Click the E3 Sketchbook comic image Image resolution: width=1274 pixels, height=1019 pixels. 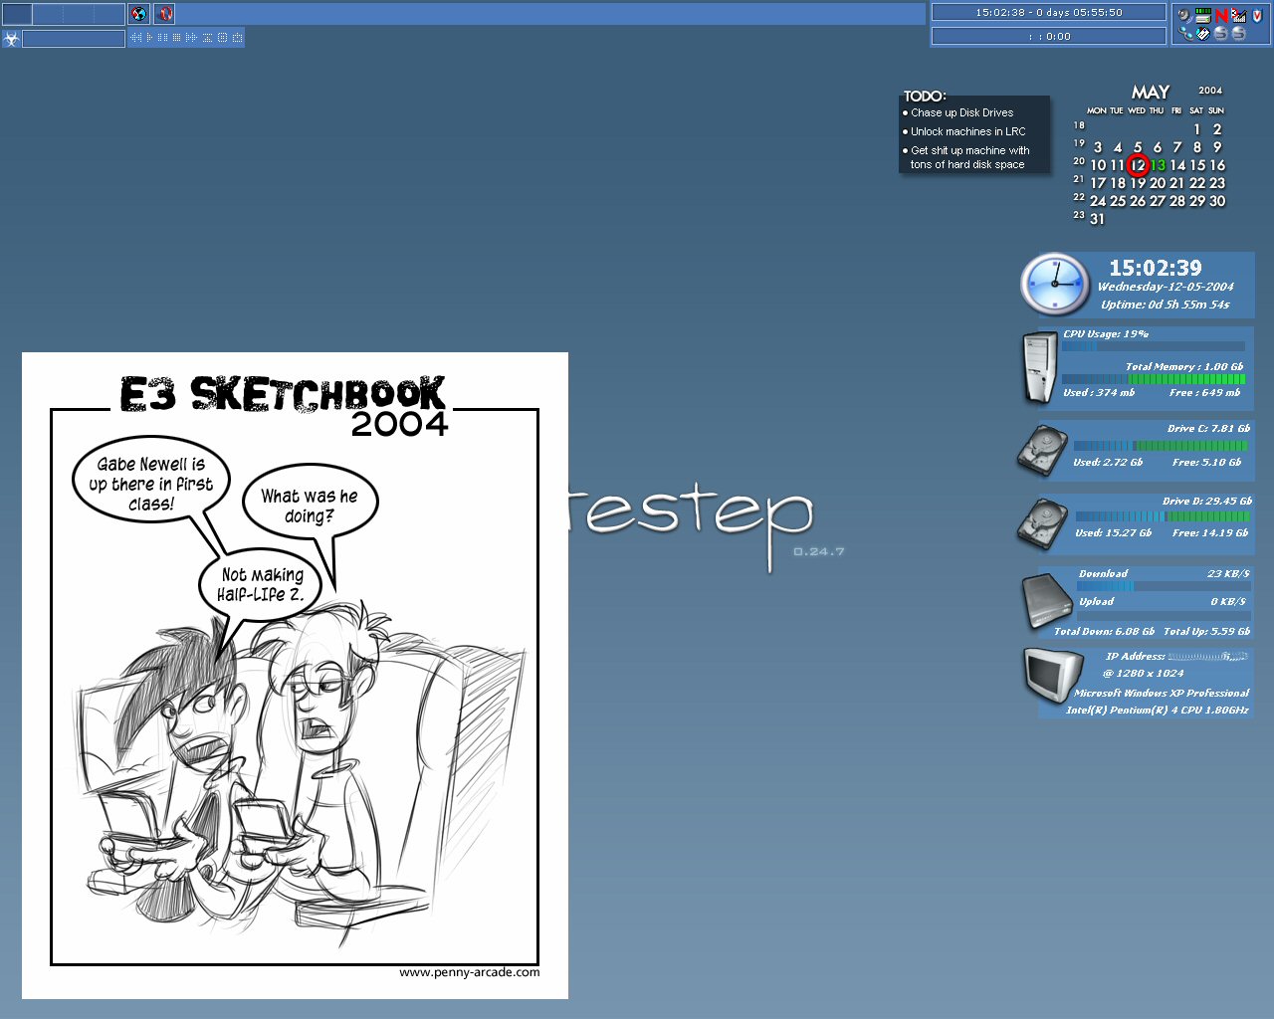[295, 676]
